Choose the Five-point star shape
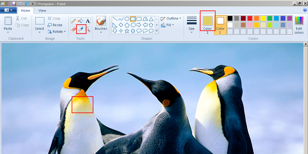Screen dimensions: 308x154 pos(127,31)
